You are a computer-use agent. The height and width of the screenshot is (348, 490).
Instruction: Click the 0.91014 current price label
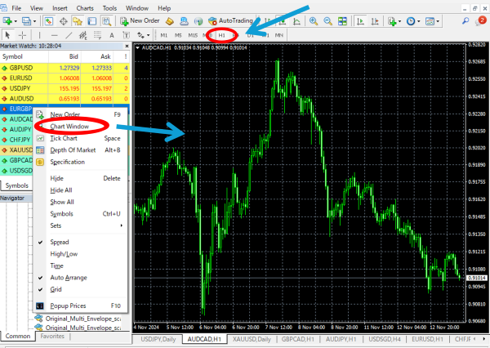(477, 278)
